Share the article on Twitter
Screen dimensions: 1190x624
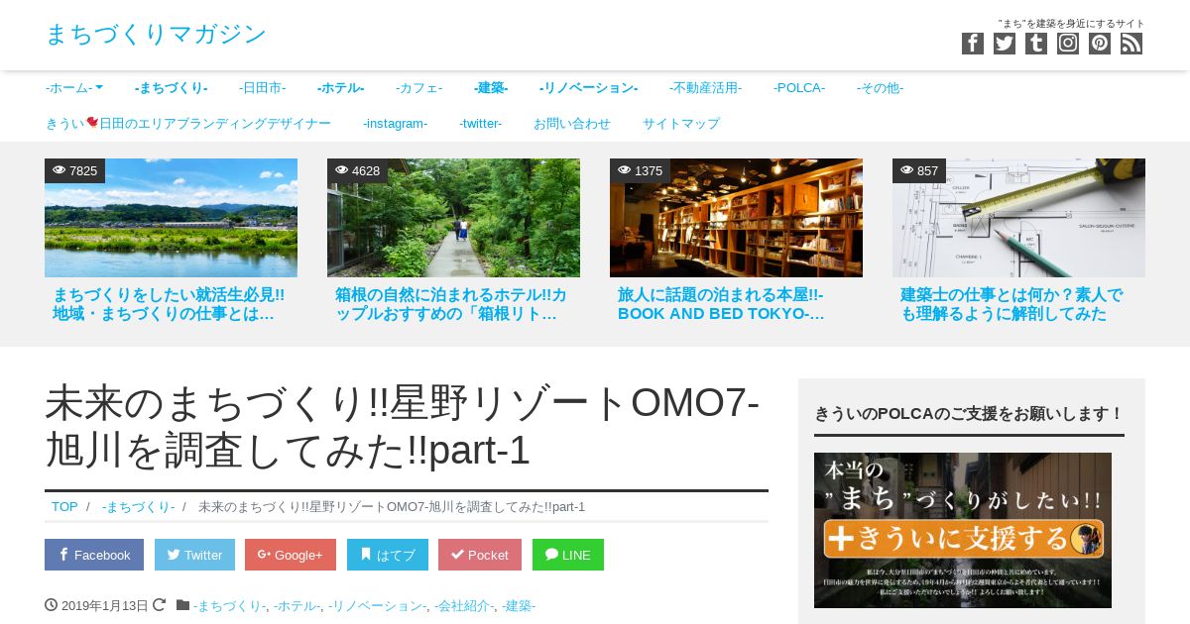[194, 555]
